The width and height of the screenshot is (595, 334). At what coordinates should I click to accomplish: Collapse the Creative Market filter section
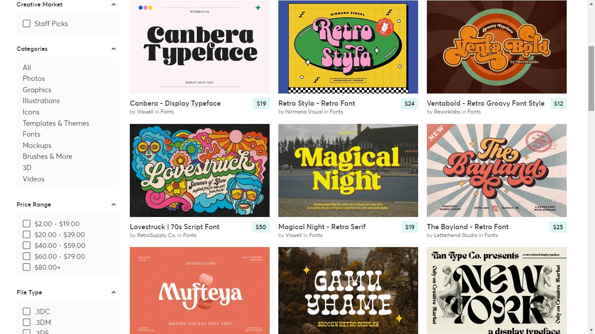coord(114,4)
